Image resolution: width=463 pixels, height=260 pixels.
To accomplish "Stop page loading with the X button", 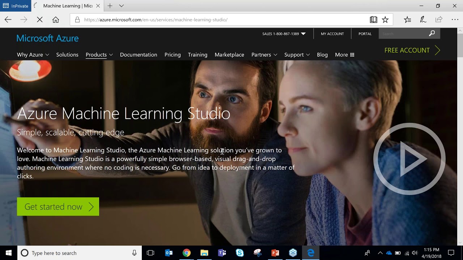I will (x=40, y=20).
